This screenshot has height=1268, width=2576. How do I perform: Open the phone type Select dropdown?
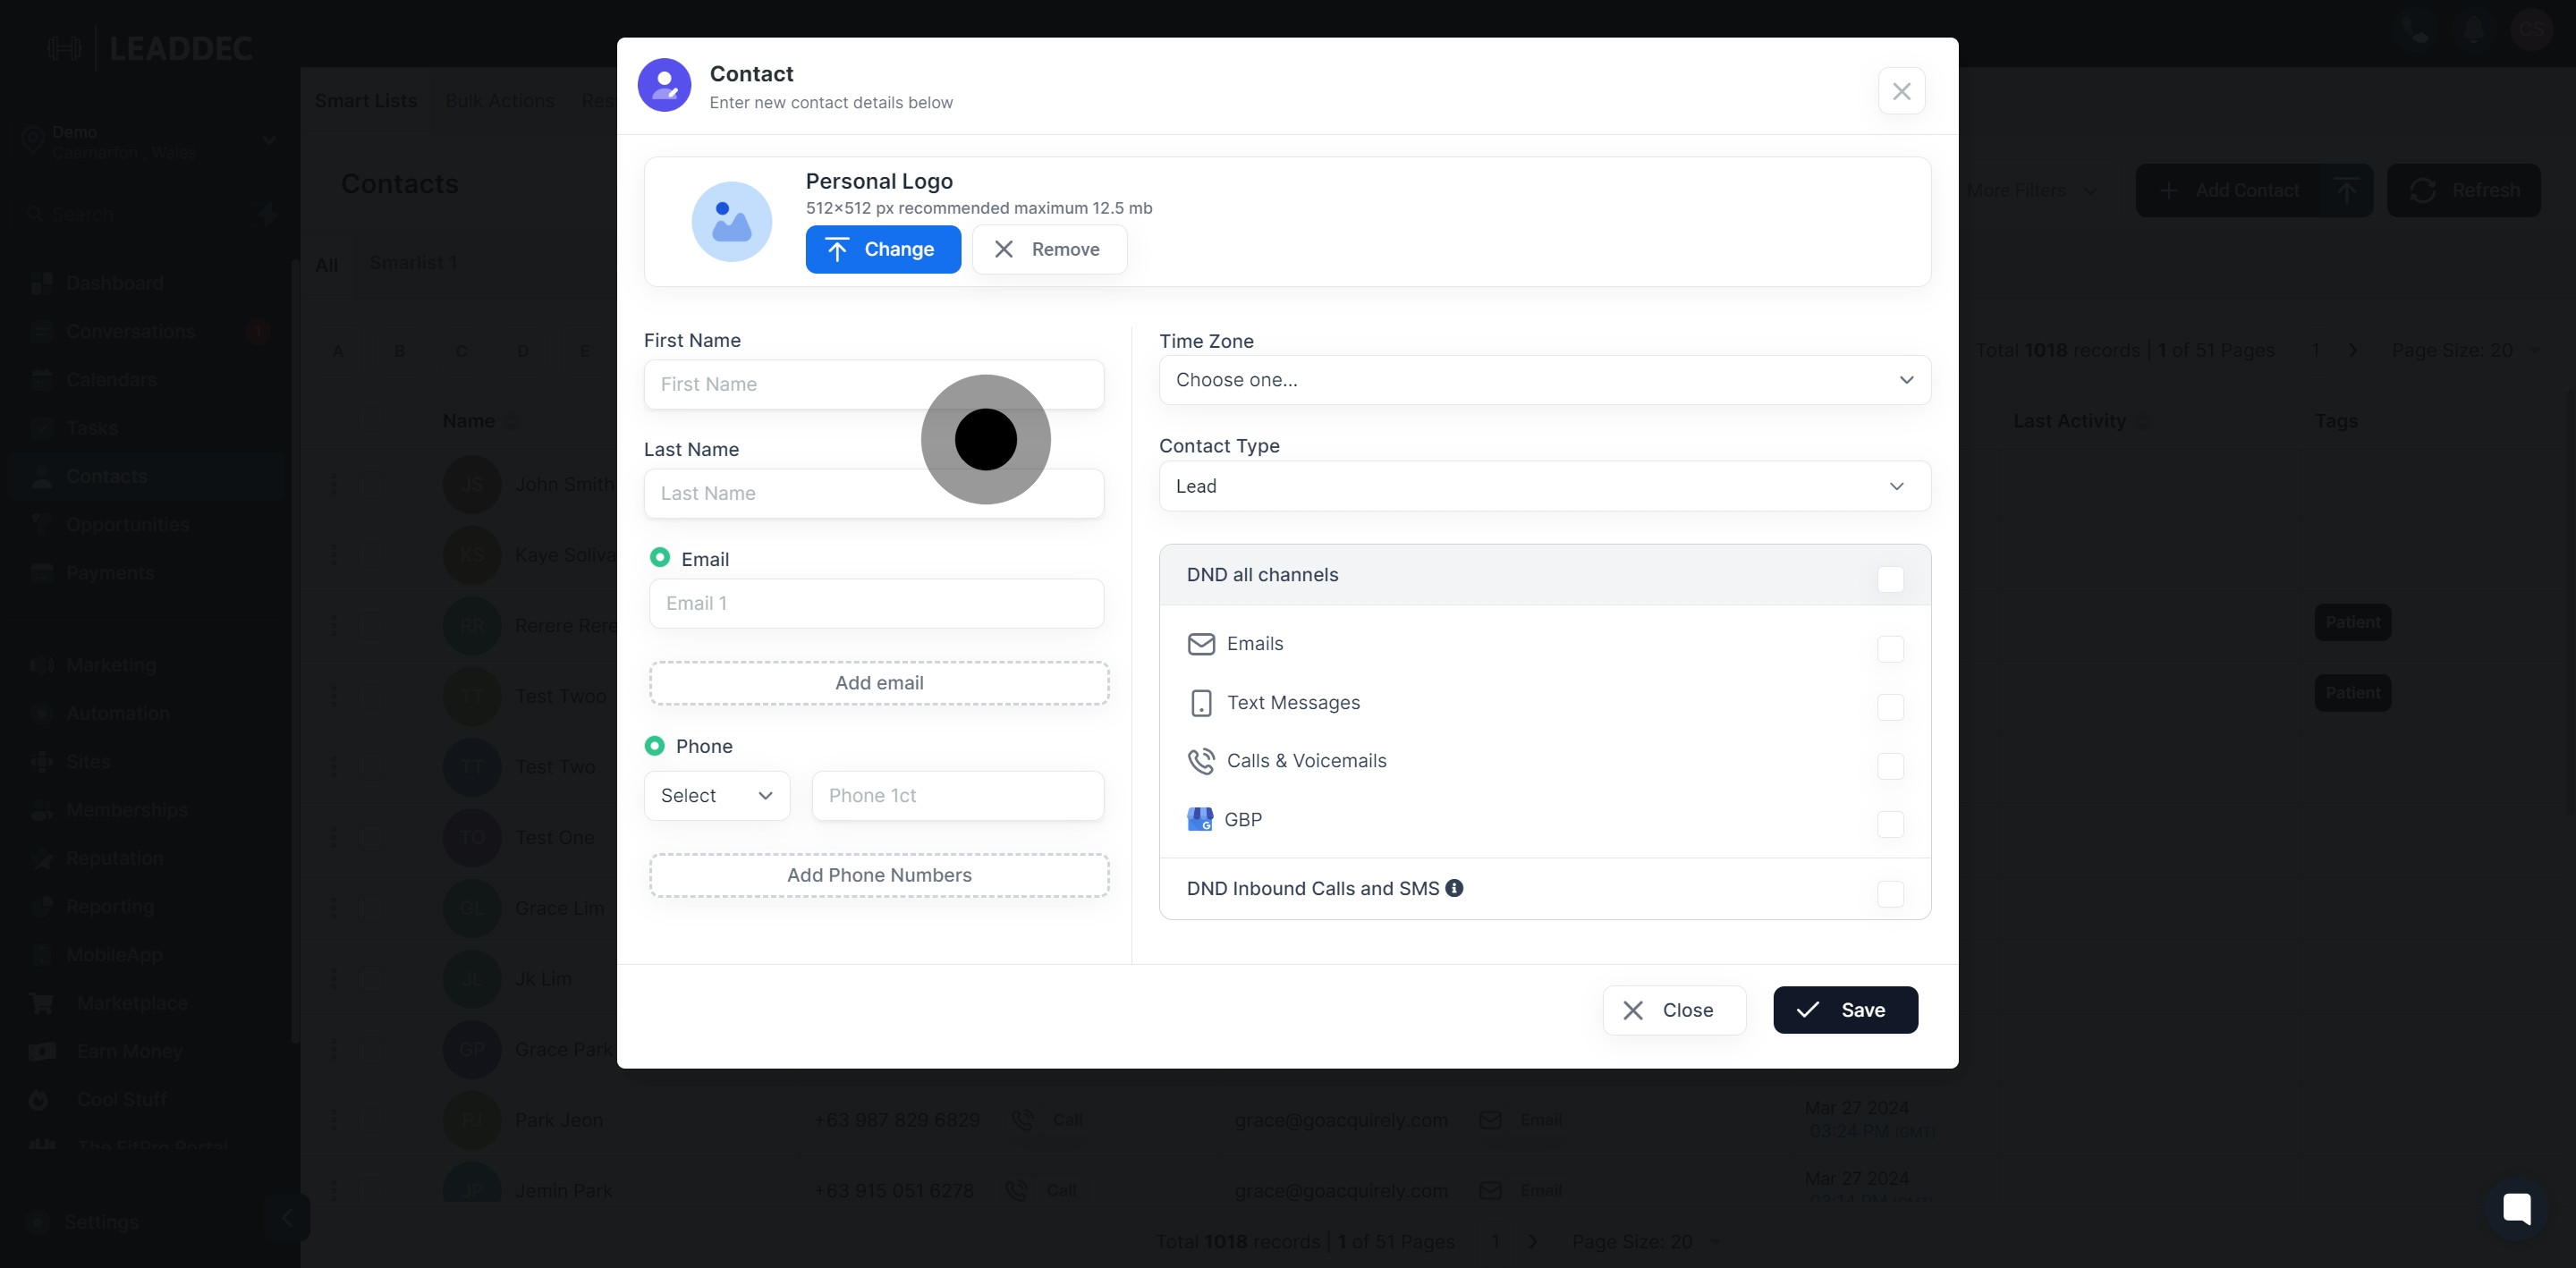click(x=716, y=796)
